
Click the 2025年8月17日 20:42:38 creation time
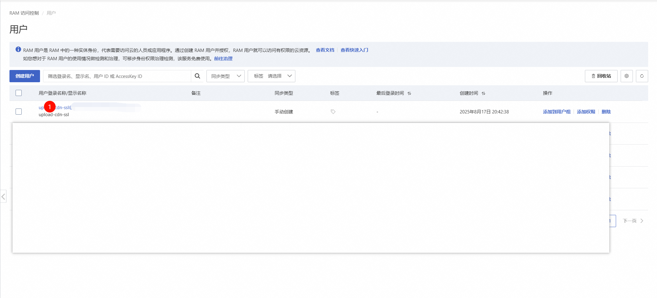click(484, 112)
